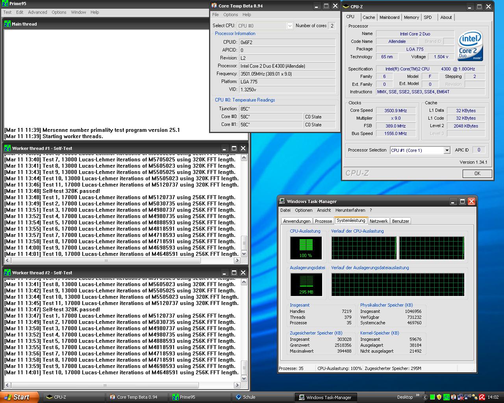Switch to the Prime95 taskbar button
The image size is (504, 403).
coord(200,397)
